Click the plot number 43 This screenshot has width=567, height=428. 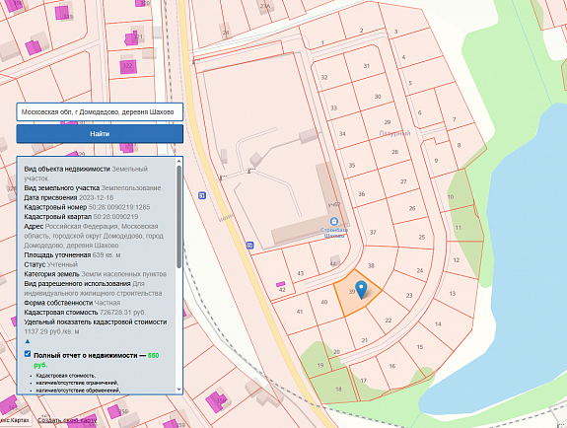(300, 273)
